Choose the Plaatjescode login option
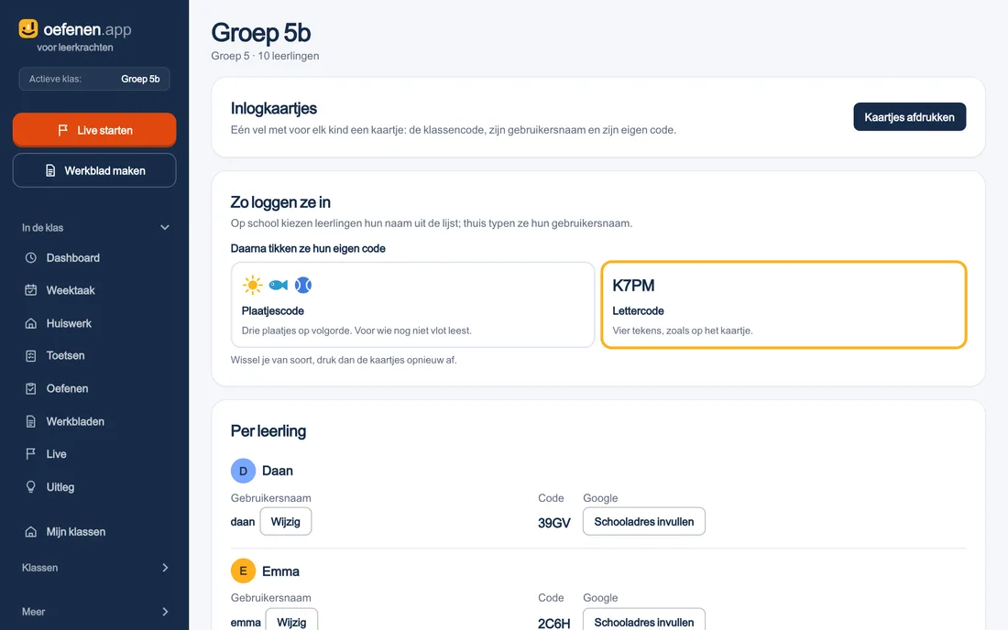 tap(412, 304)
